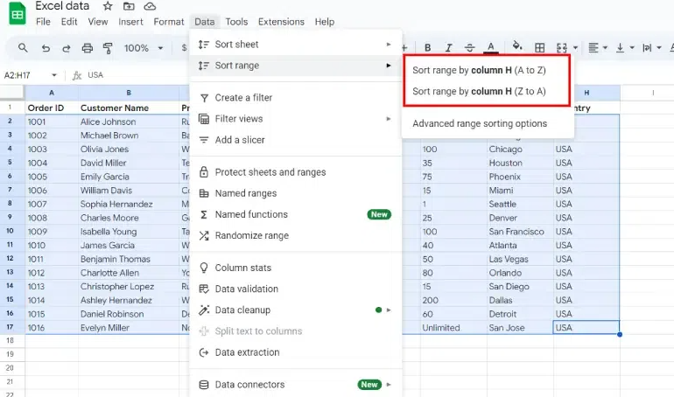Toggle italic formatting button
The height and width of the screenshot is (397, 674).
(449, 48)
